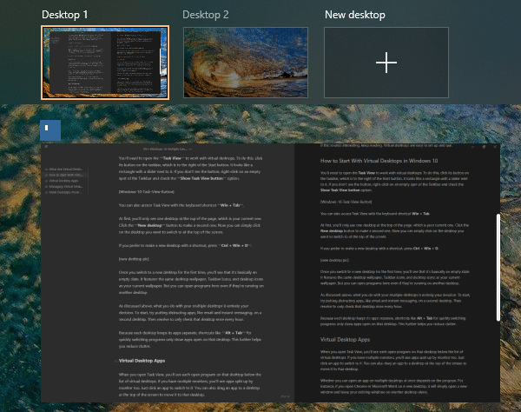
Task: Open outline item 'Virtual Desktop Apps'
Action: pyautogui.click(x=63, y=181)
